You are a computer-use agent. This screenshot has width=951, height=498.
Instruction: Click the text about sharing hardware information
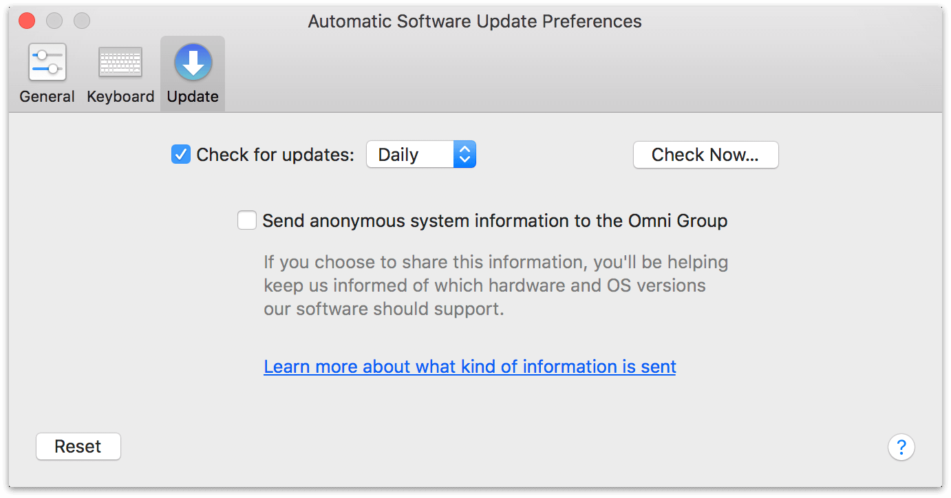click(x=495, y=285)
